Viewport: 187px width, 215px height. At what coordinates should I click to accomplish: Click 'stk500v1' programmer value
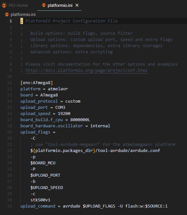pos(41,200)
